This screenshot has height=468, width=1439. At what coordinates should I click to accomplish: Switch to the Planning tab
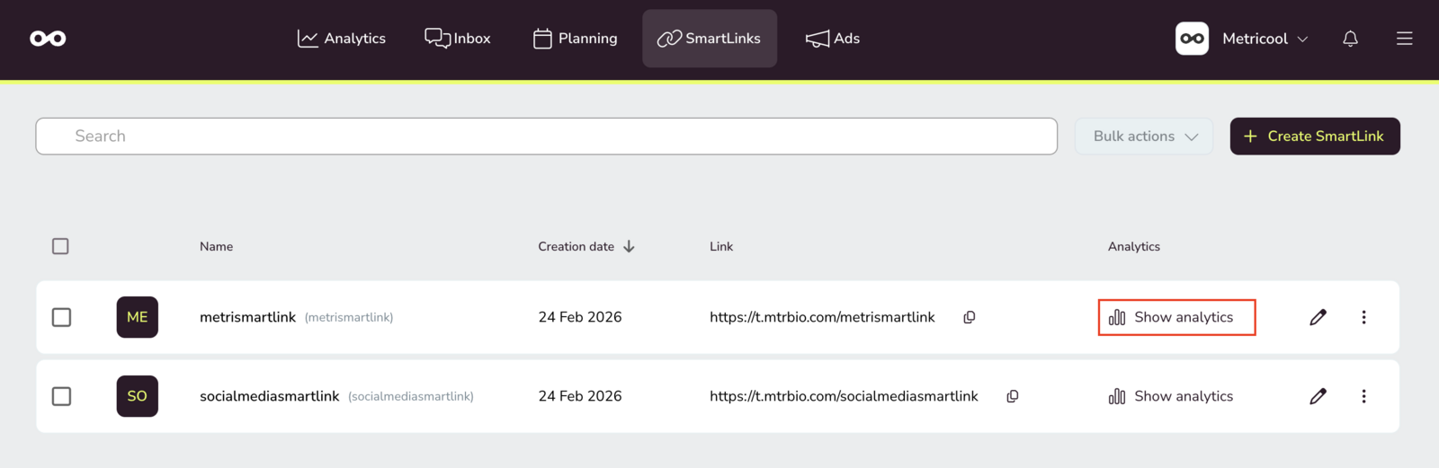pyautogui.click(x=576, y=39)
